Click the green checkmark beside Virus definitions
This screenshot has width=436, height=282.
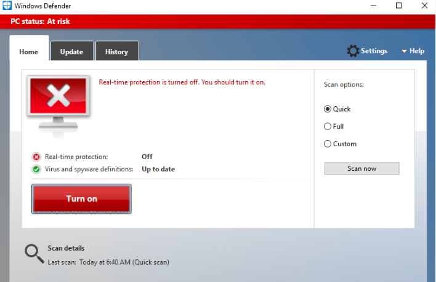point(36,169)
